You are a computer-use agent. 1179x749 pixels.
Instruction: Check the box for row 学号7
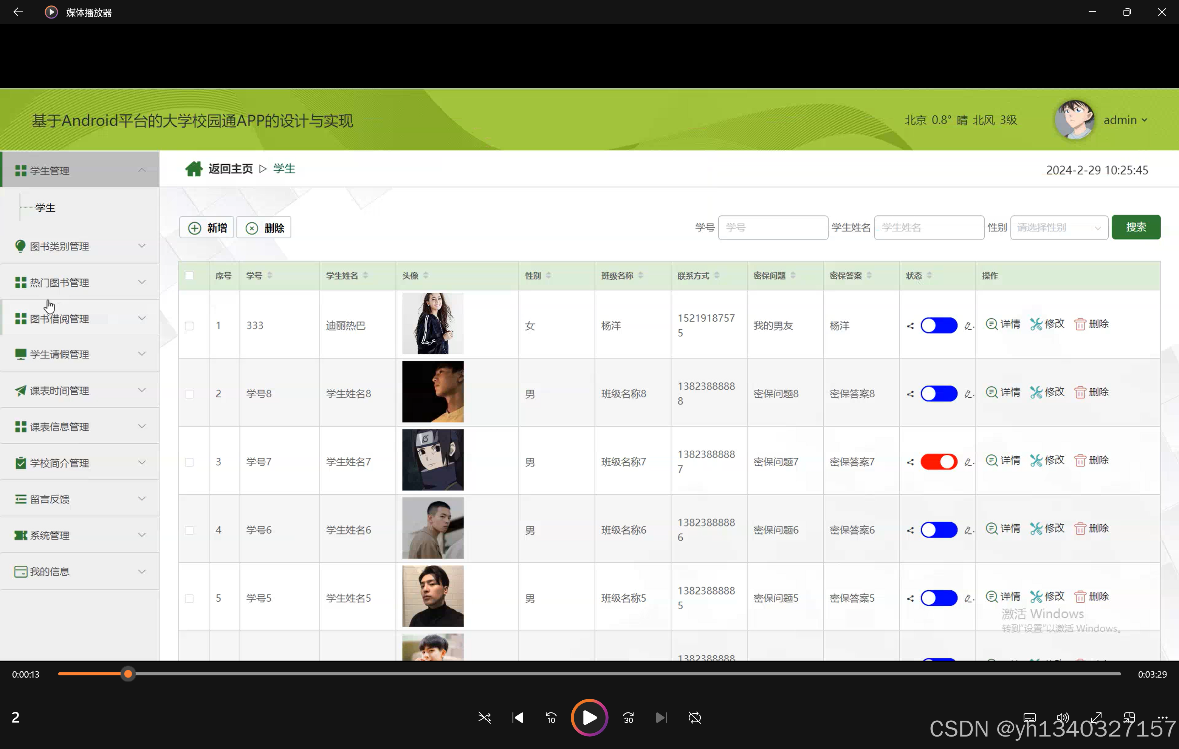[x=189, y=462]
